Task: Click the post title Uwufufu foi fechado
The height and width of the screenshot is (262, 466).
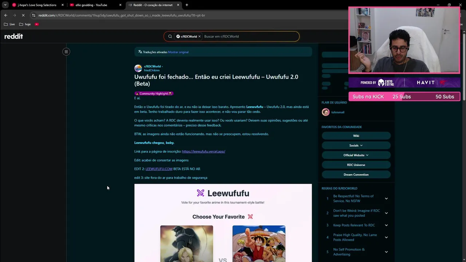Action: pos(216,80)
